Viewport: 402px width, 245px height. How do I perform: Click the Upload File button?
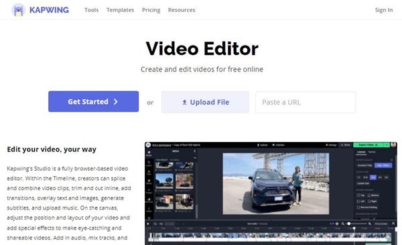[x=205, y=102]
